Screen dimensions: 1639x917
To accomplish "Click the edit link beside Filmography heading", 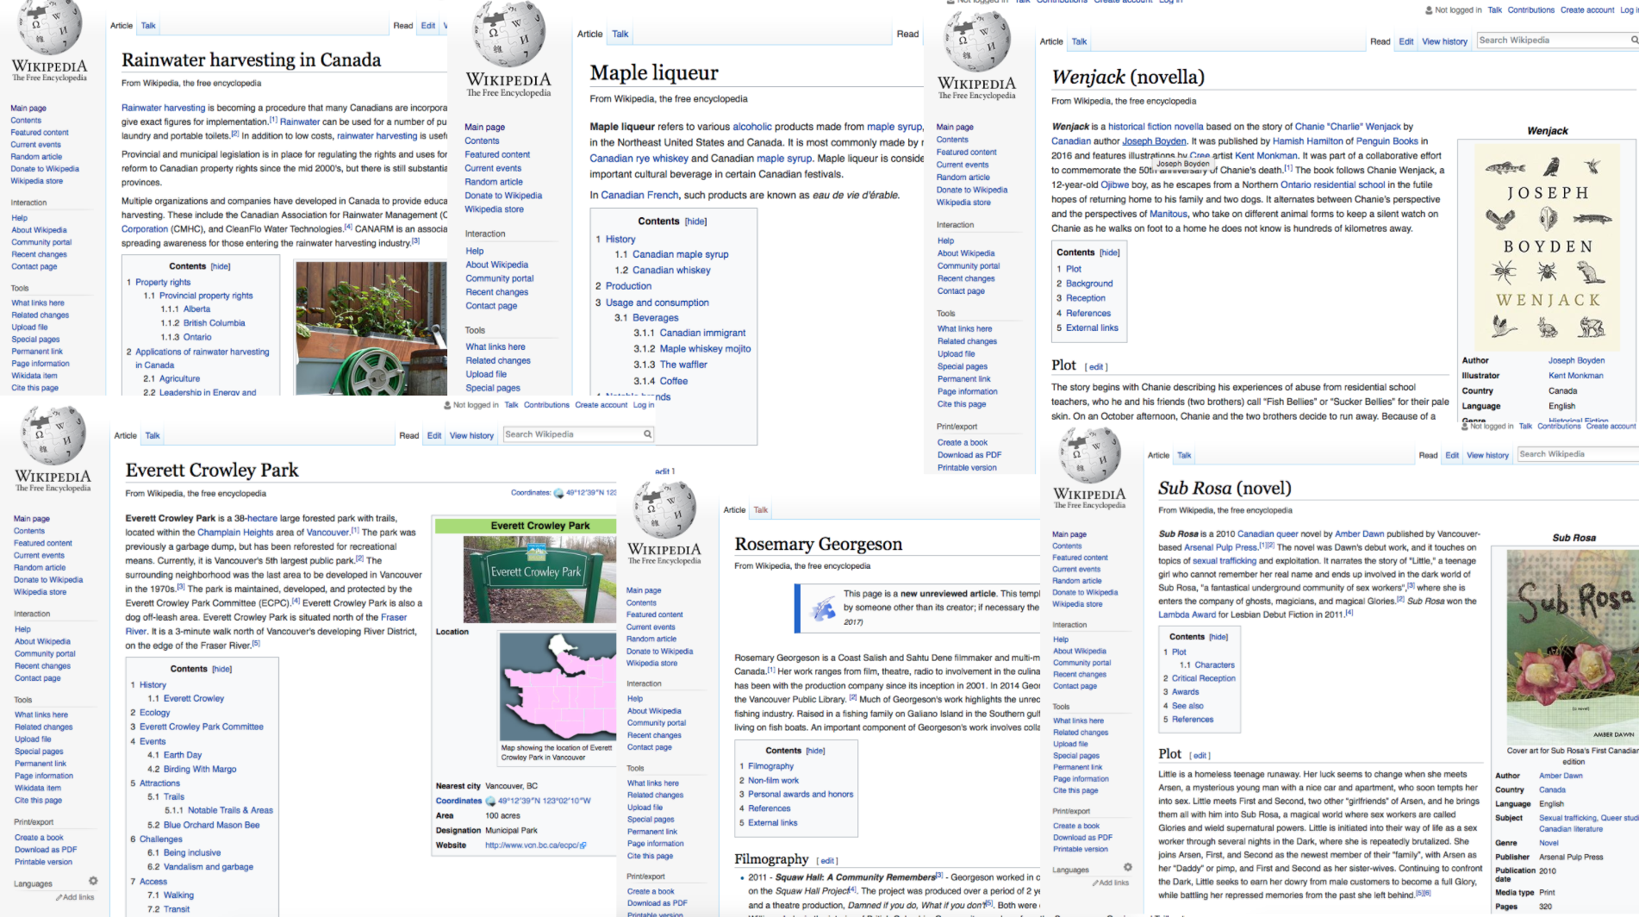I will (x=827, y=861).
